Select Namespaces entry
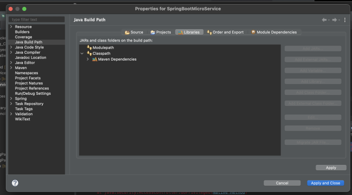Viewport: 352px width, 195px height. point(26,73)
